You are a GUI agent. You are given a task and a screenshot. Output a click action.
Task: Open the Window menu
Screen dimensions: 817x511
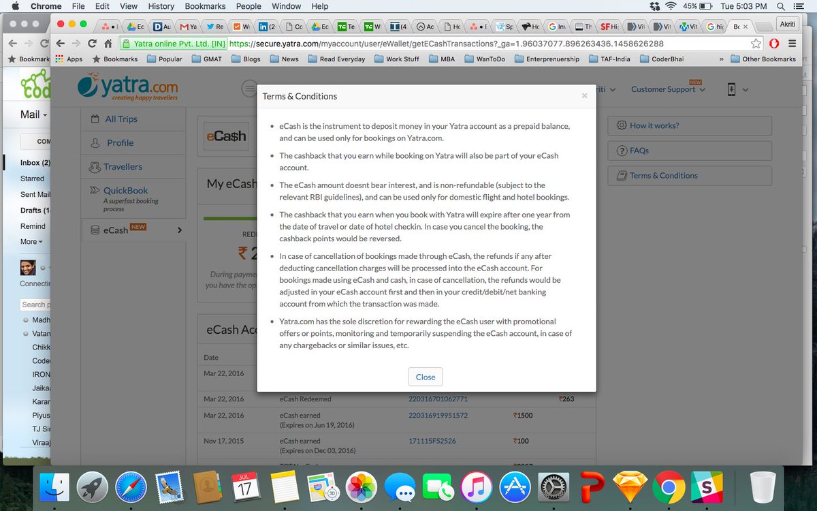(287, 6)
